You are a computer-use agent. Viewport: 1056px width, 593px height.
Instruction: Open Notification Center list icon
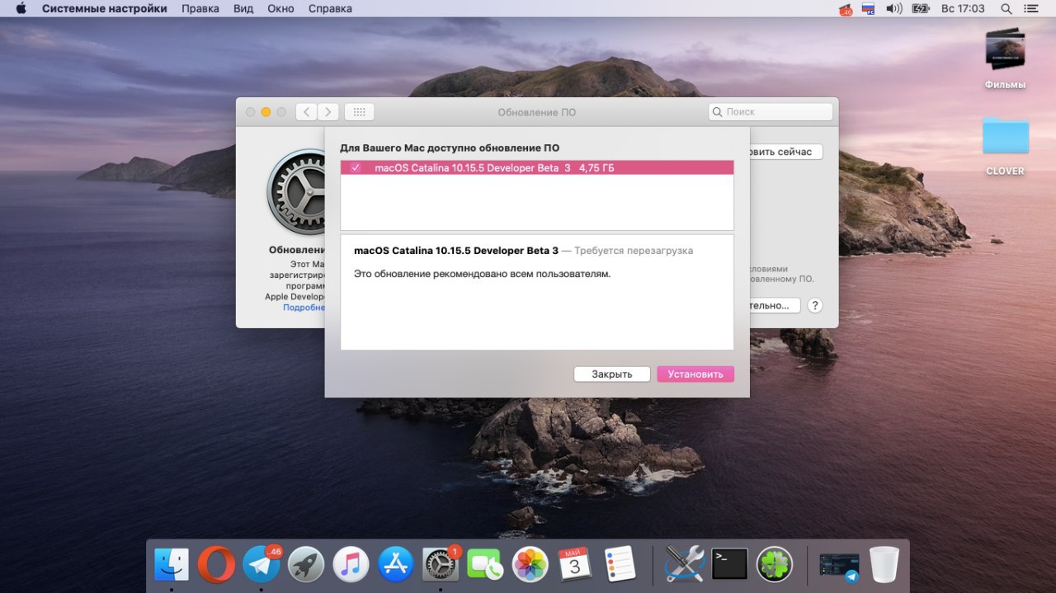pyautogui.click(x=1031, y=8)
